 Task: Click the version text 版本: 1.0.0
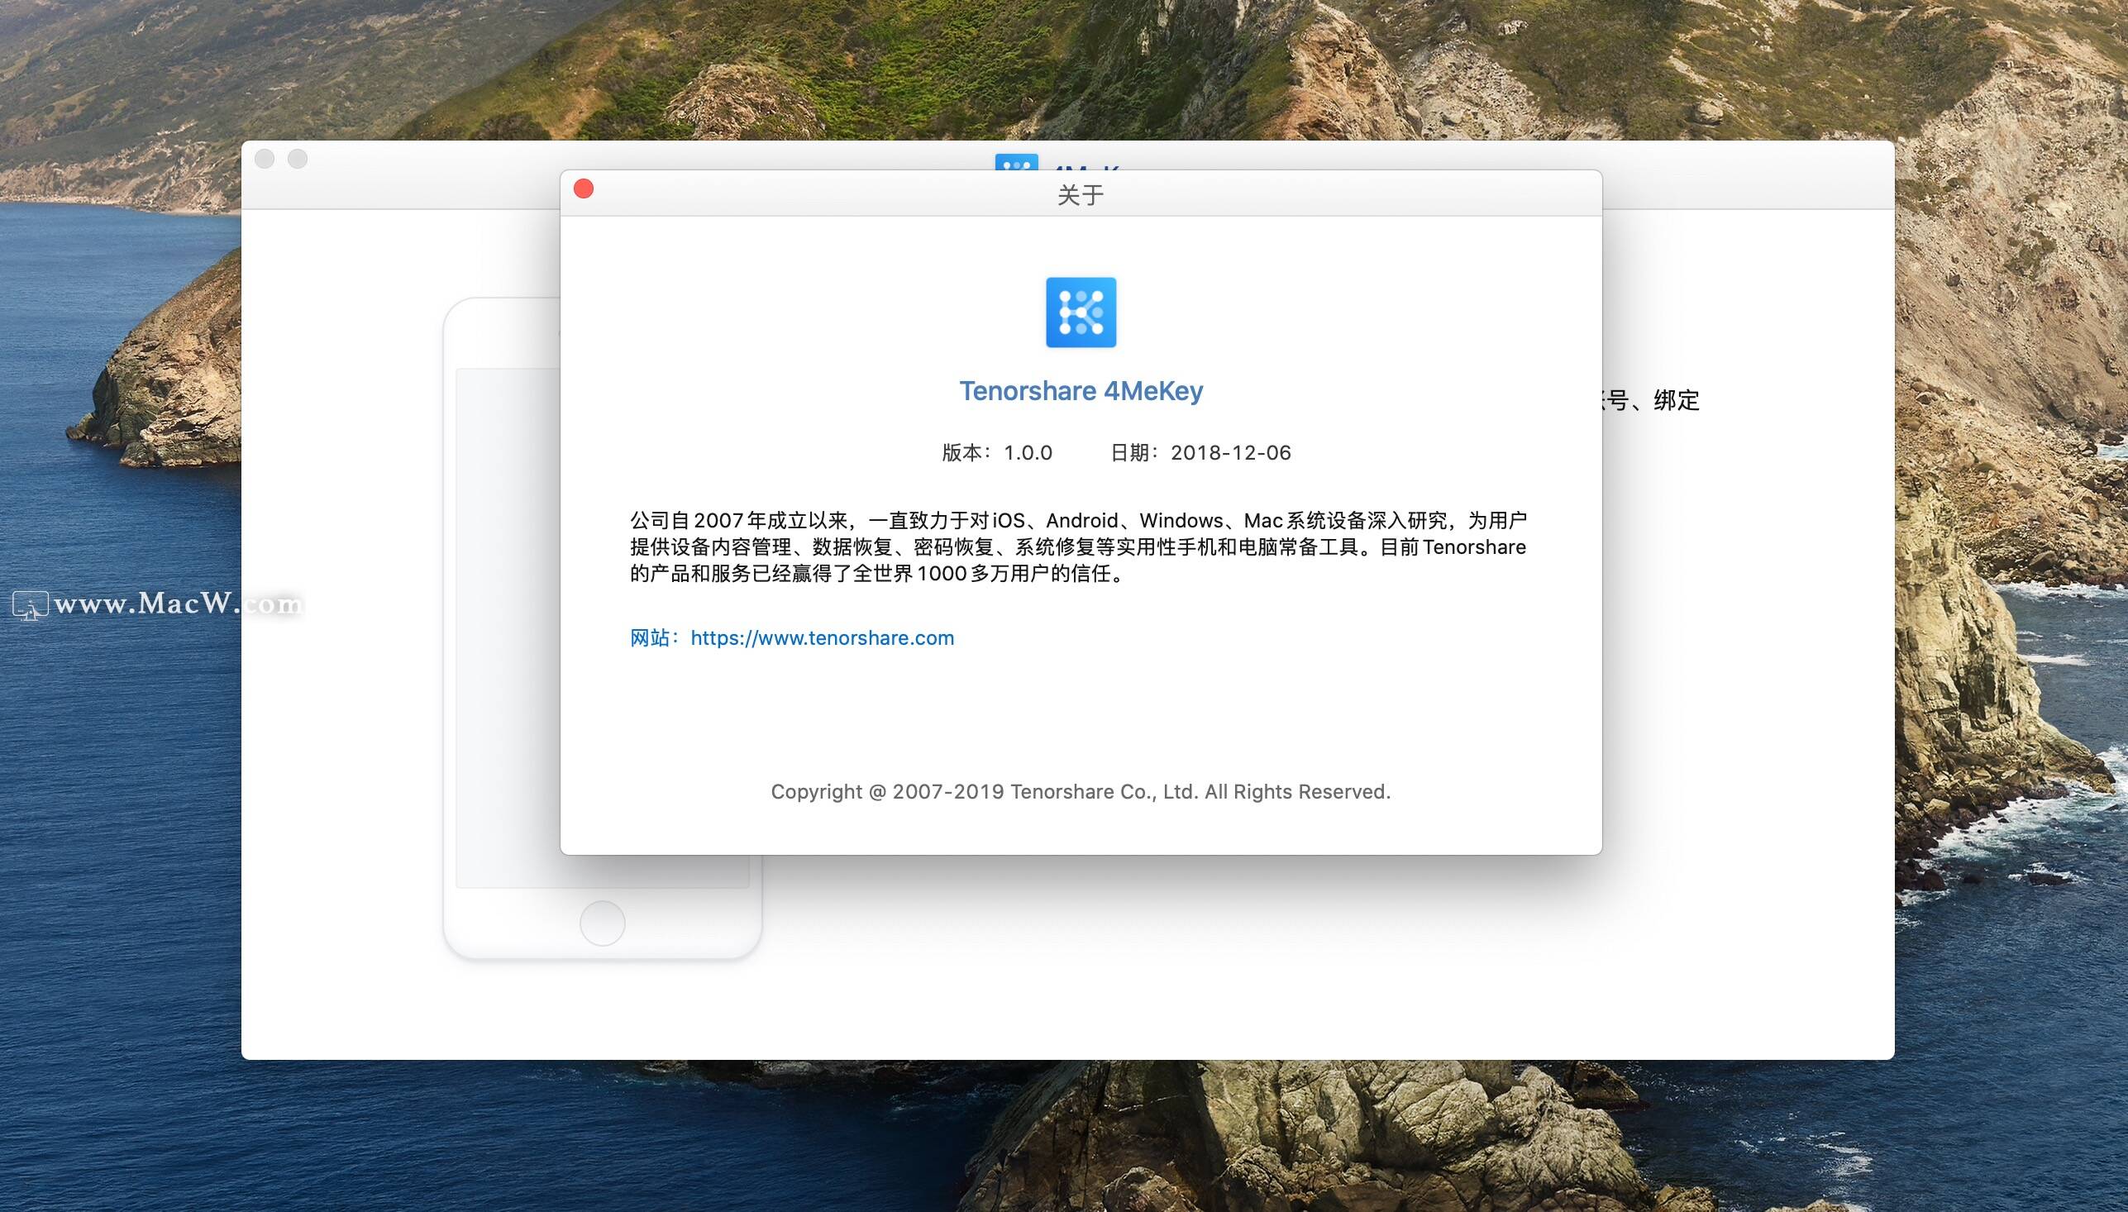pyautogui.click(x=997, y=453)
